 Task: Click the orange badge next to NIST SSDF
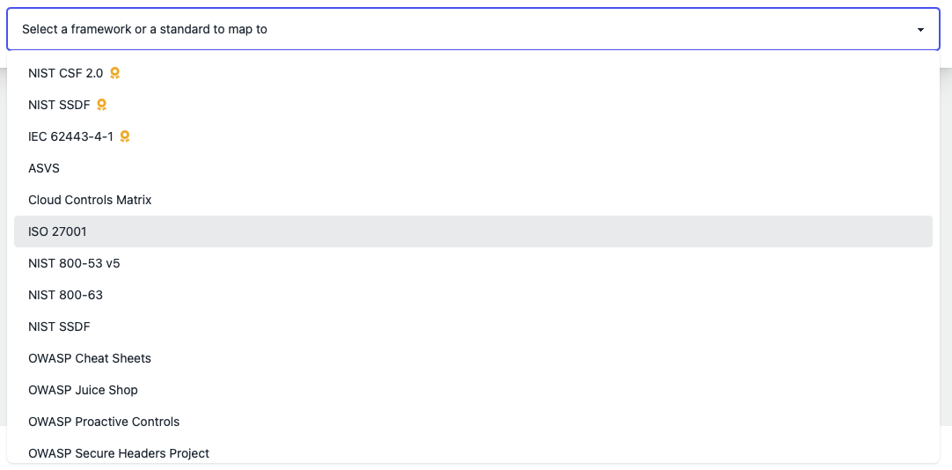101,105
